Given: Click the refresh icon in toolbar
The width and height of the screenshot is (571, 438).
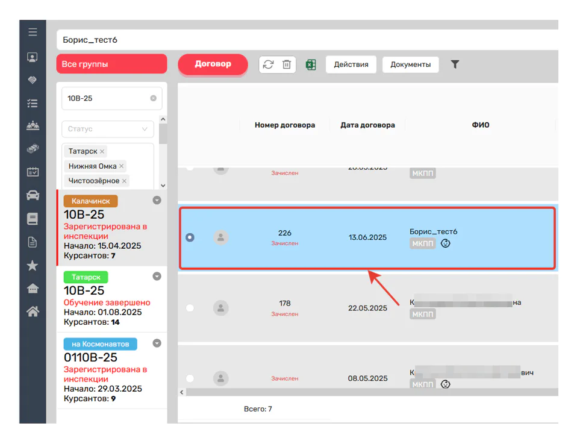Looking at the screenshot, I should [269, 64].
